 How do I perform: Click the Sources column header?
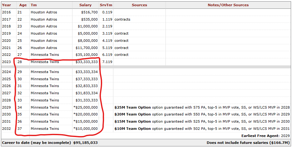tap(139, 5)
